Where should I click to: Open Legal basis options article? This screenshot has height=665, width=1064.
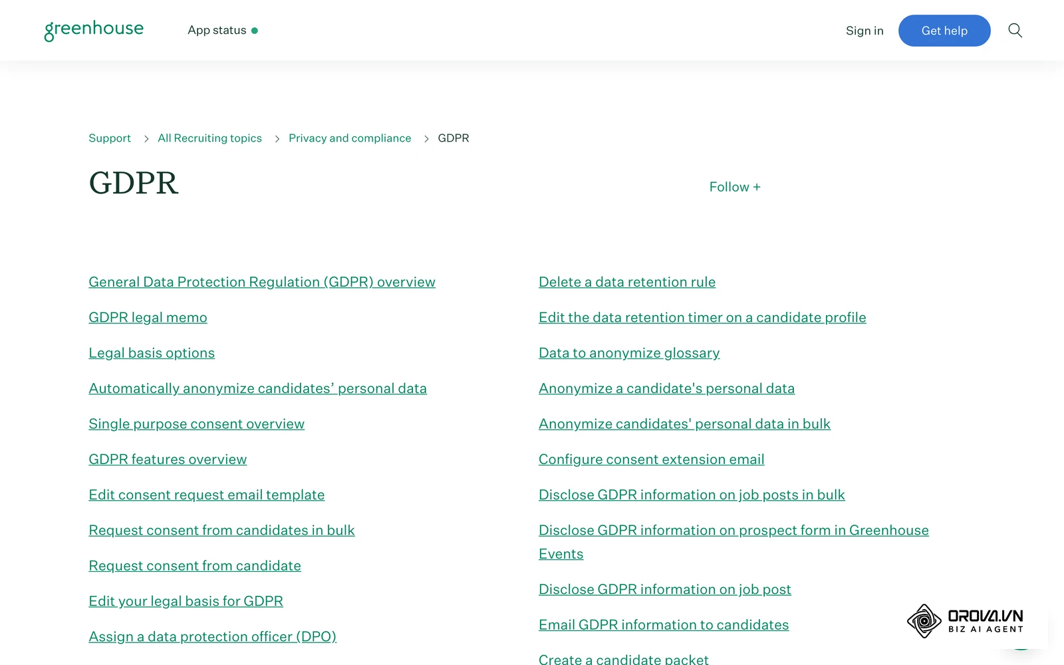click(x=152, y=353)
